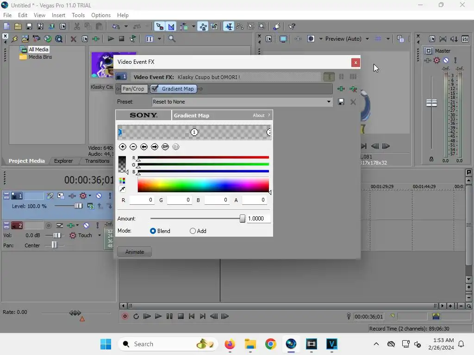Mute the Master bus output
Screen dimensions: 474x355
(x=446, y=61)
